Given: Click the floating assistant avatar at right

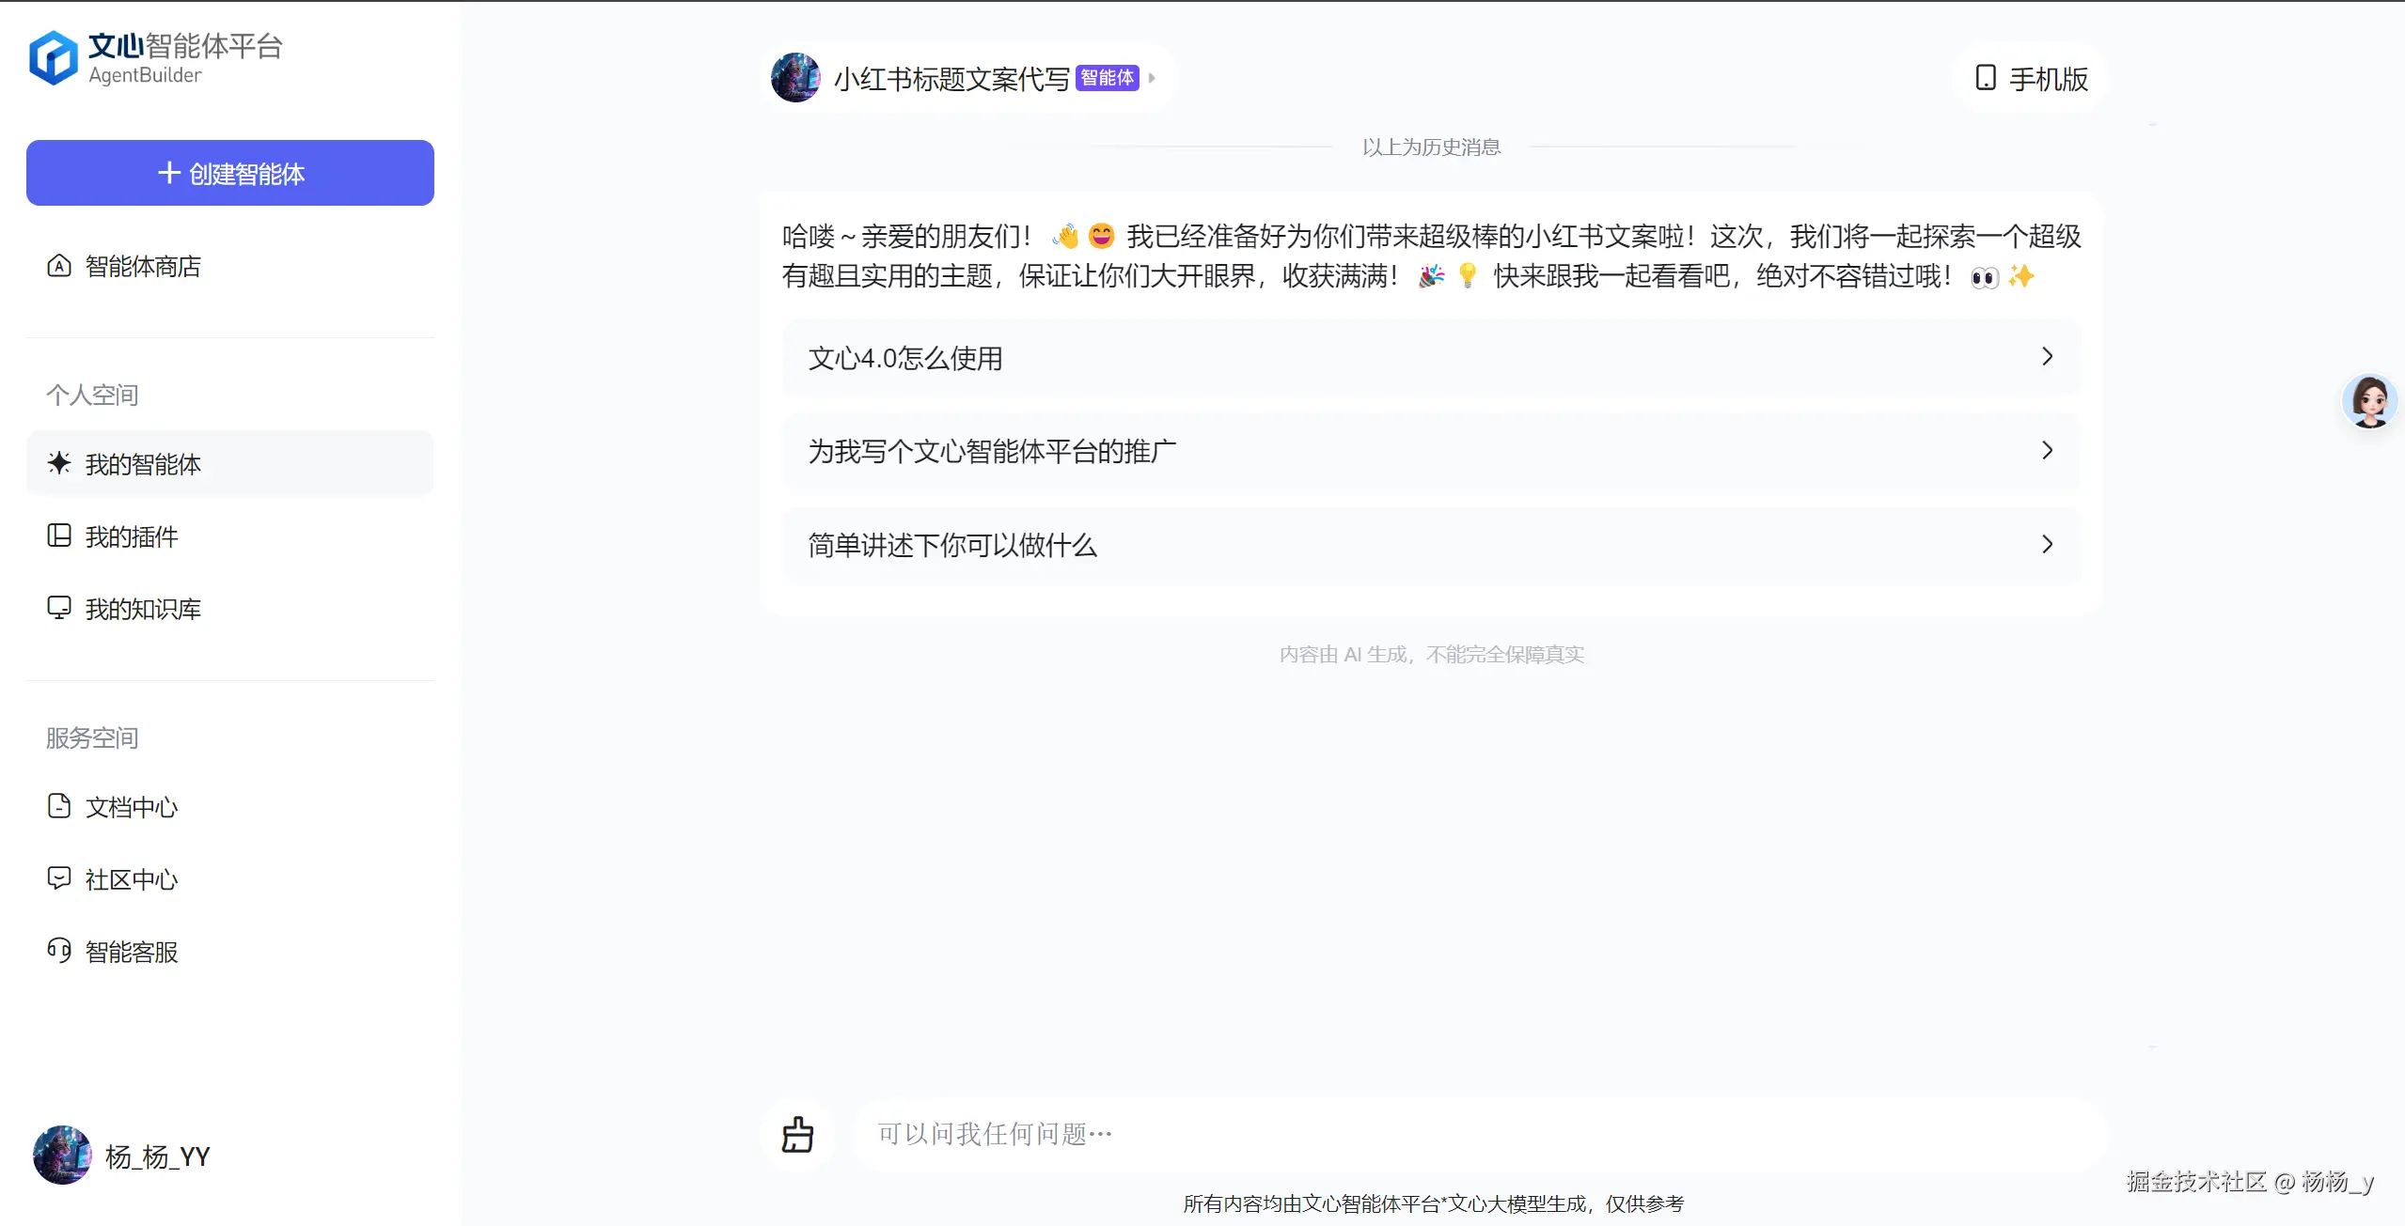Looking at the screenshot, I should click(x=2368, y=401).
